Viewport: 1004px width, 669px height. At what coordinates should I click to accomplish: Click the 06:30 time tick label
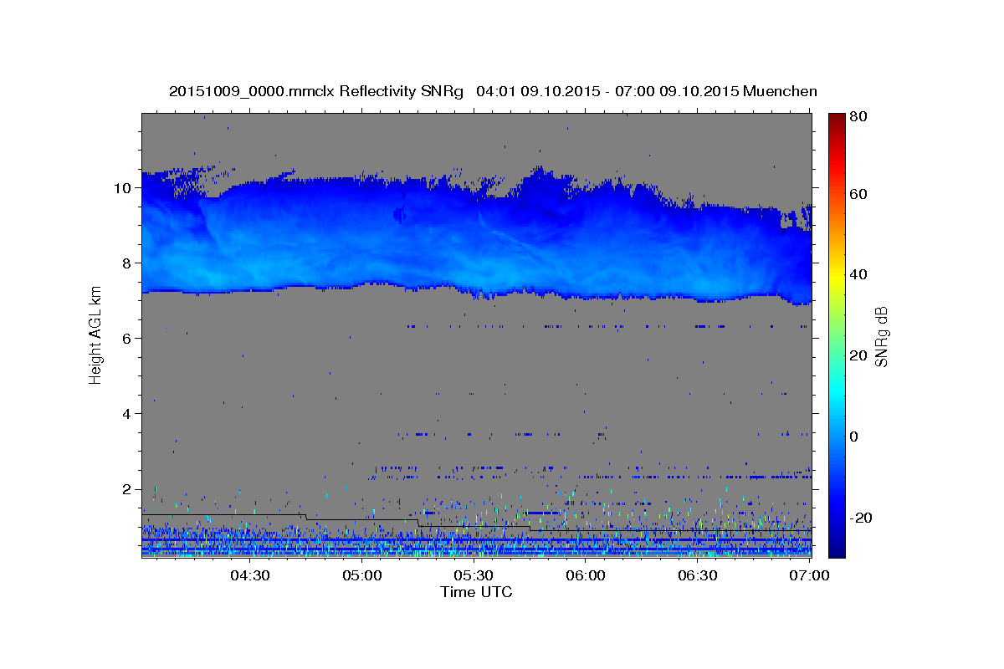pos(698,576)
